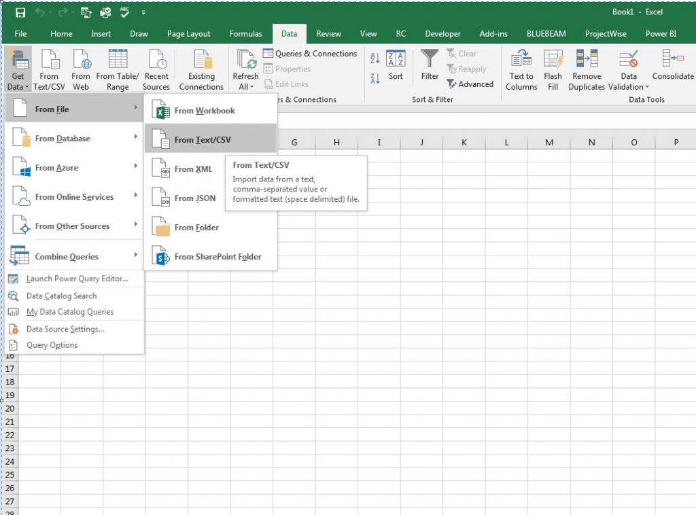The image size is (696, 515).
Task: Toggle the Filter funnel button
Action: (430, 65)
